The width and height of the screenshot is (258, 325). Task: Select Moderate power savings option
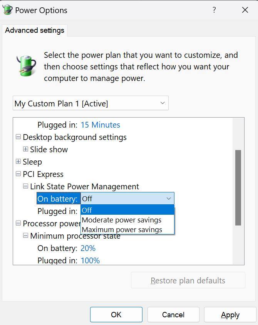point(122,220)
